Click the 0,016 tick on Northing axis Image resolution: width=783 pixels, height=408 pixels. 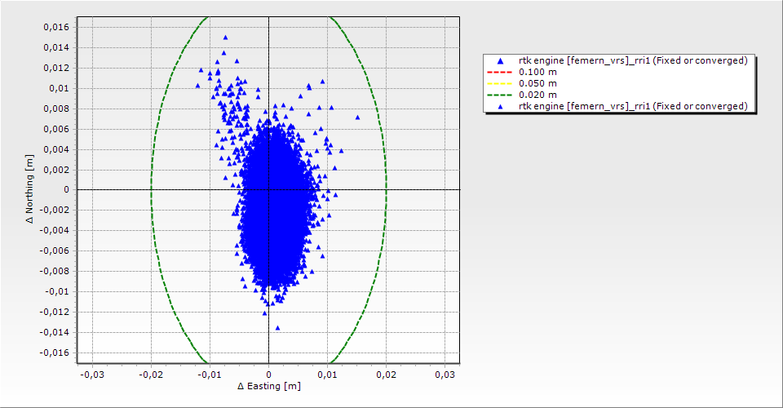[x=56, y=27]
